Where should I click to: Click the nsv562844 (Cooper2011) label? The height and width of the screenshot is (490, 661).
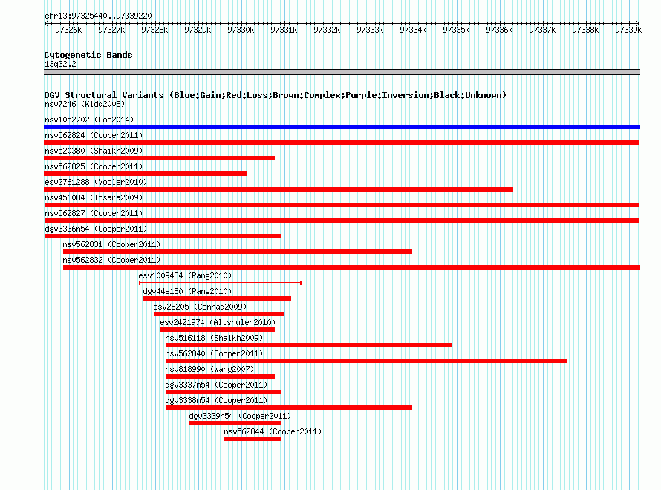pyautogui.click(x=273, y=431)
